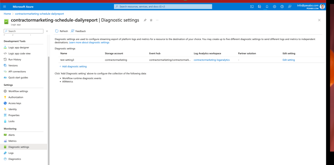Open Cloud Shell from top bar
The height and width of the screenshot is (165, 334).
[x=252, y=6]
